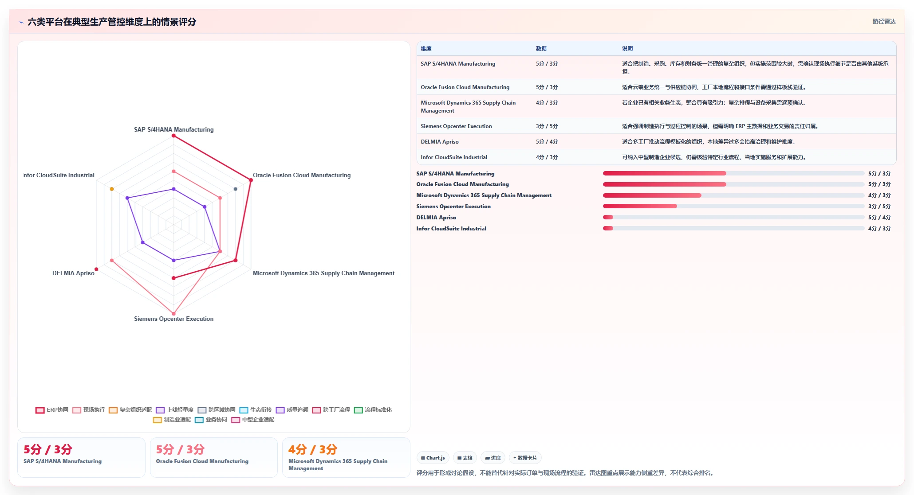Click the small icon before the page title

[x=21, y=22]
